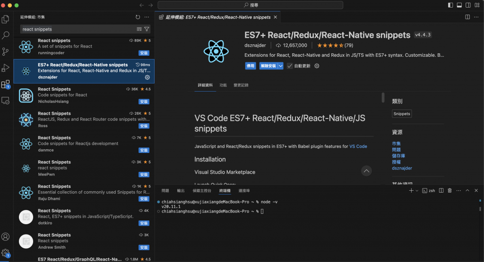Select the 終端機 terminal panel tab
Screen dimensions: 484x262
coord(225,191)
